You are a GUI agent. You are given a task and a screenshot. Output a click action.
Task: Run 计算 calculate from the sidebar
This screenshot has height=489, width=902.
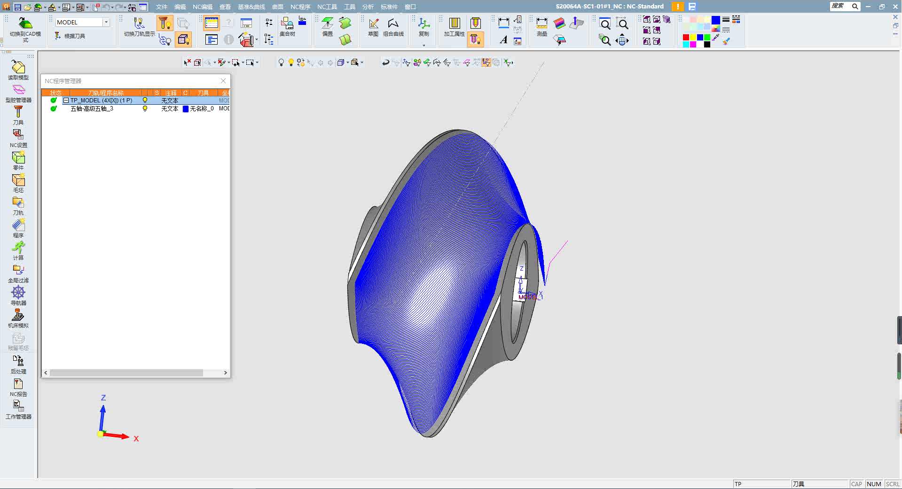18,251
